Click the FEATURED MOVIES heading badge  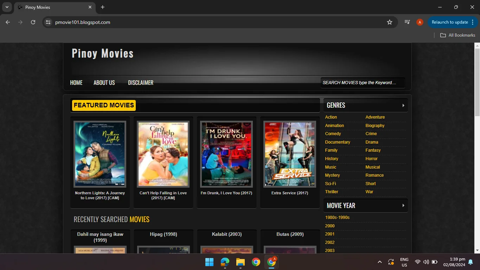coord(104,105)
